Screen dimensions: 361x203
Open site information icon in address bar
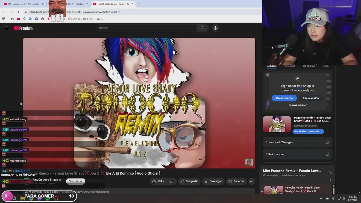pos(26,12)
